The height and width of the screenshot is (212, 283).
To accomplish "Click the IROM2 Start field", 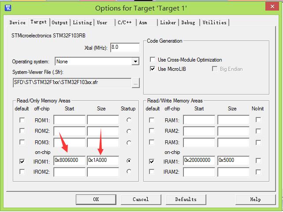I will pyautogui.click(x=69, y=172).
